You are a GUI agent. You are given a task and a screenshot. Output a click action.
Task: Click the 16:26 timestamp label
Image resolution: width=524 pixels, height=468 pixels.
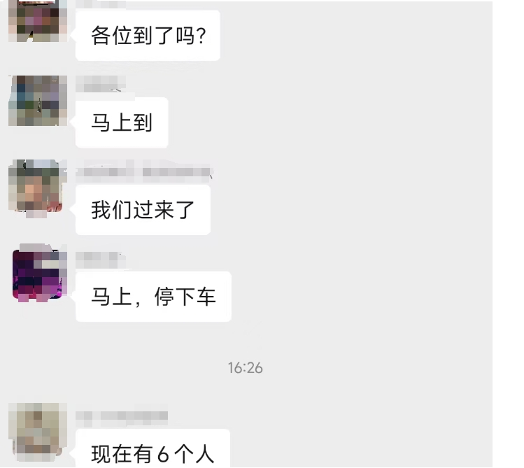(246, 368)
